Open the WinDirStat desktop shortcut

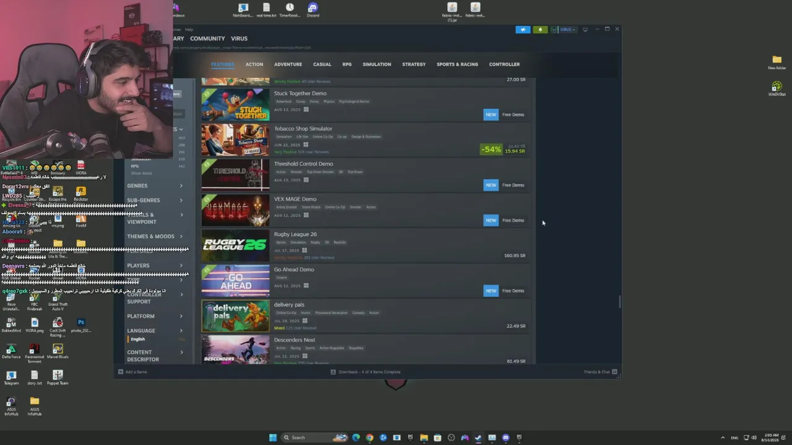[777, 88]
